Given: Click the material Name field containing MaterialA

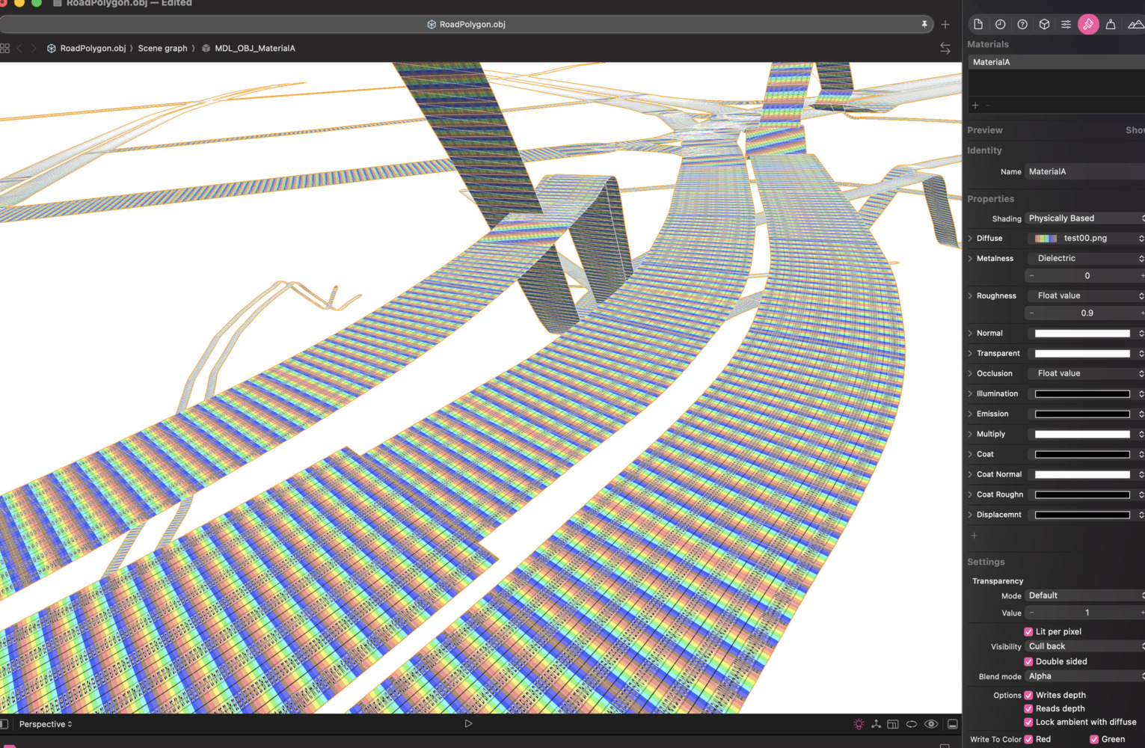Looking at the screenshot, I should coord(1084,172).
